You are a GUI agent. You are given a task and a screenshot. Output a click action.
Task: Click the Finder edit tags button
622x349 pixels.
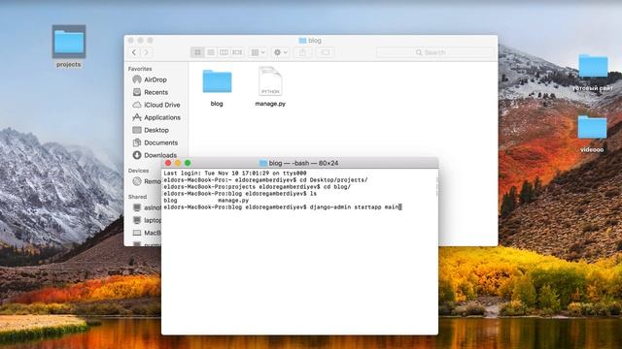pyautogui.click(x=326, y=52)
